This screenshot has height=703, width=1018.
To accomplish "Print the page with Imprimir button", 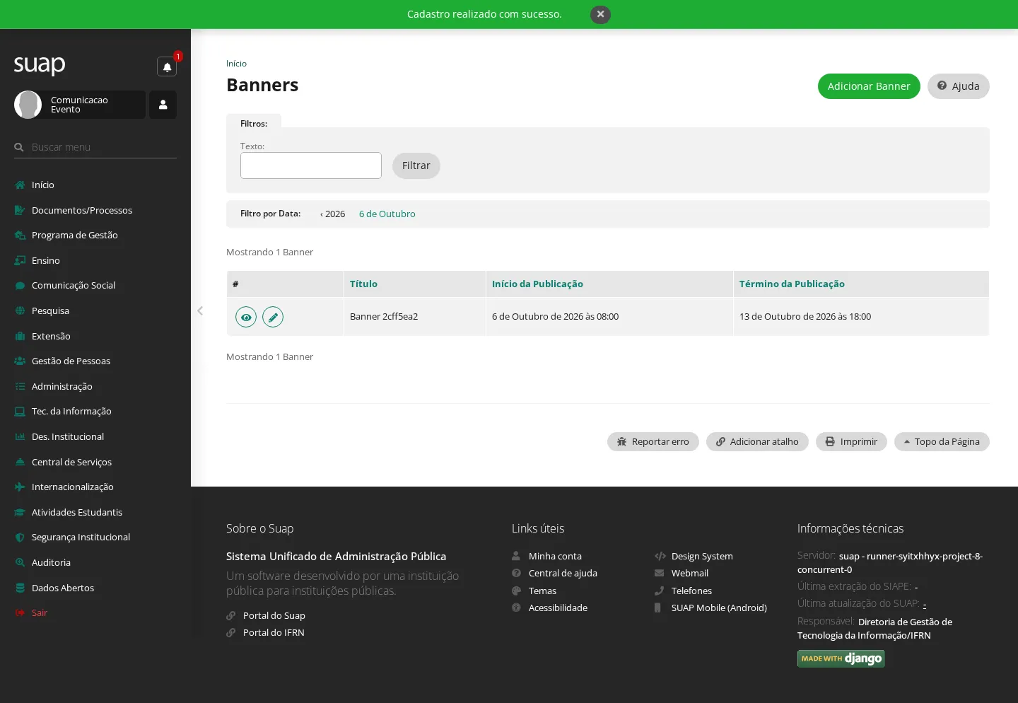I will coord(851,441).
